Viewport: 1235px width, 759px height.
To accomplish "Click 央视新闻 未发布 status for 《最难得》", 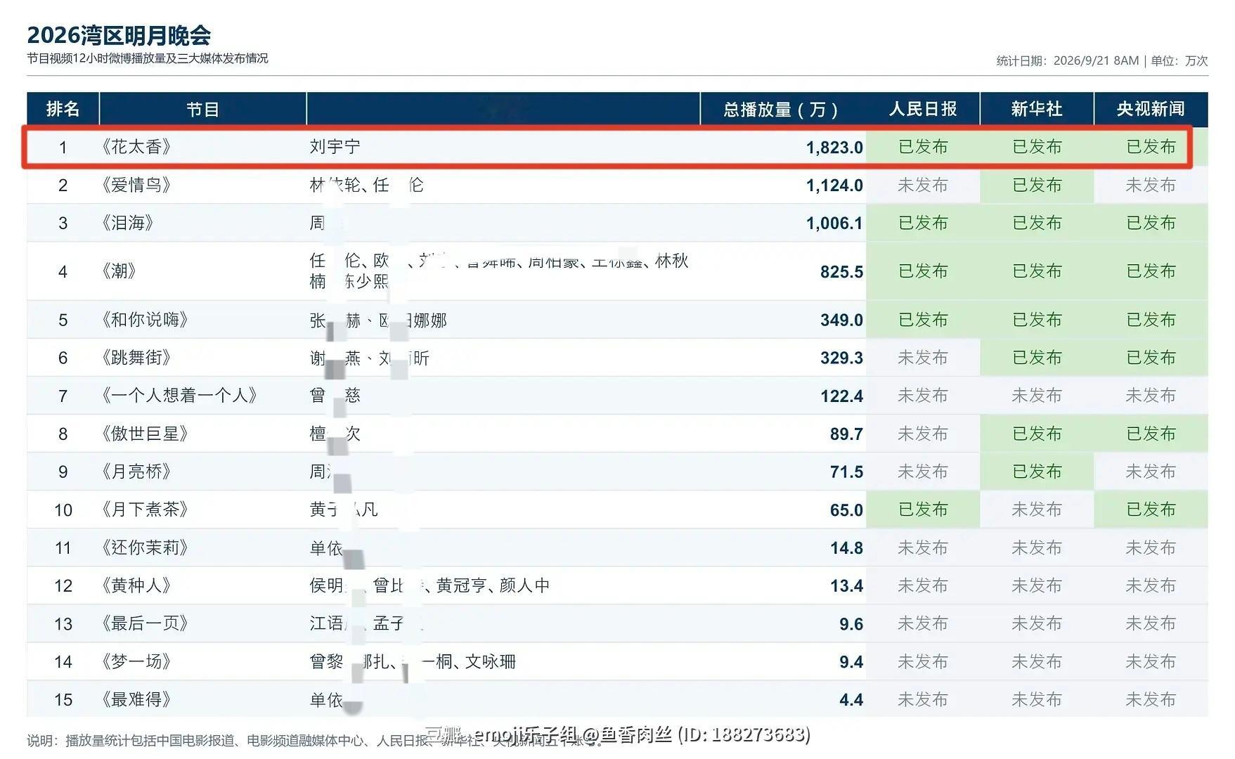I will pos(1150,699).
